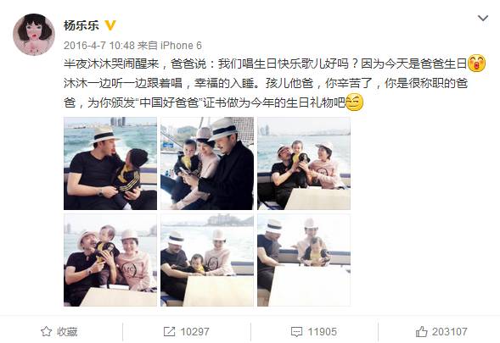Click the 杨乐乐 profile avatar
The width and height of the screenshot is (500, 343).
click(34, 35)
